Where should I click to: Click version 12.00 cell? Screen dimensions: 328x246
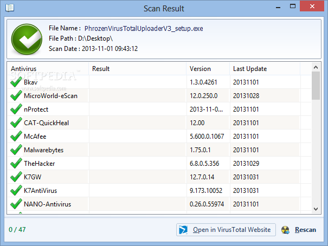tap(197, 123)
